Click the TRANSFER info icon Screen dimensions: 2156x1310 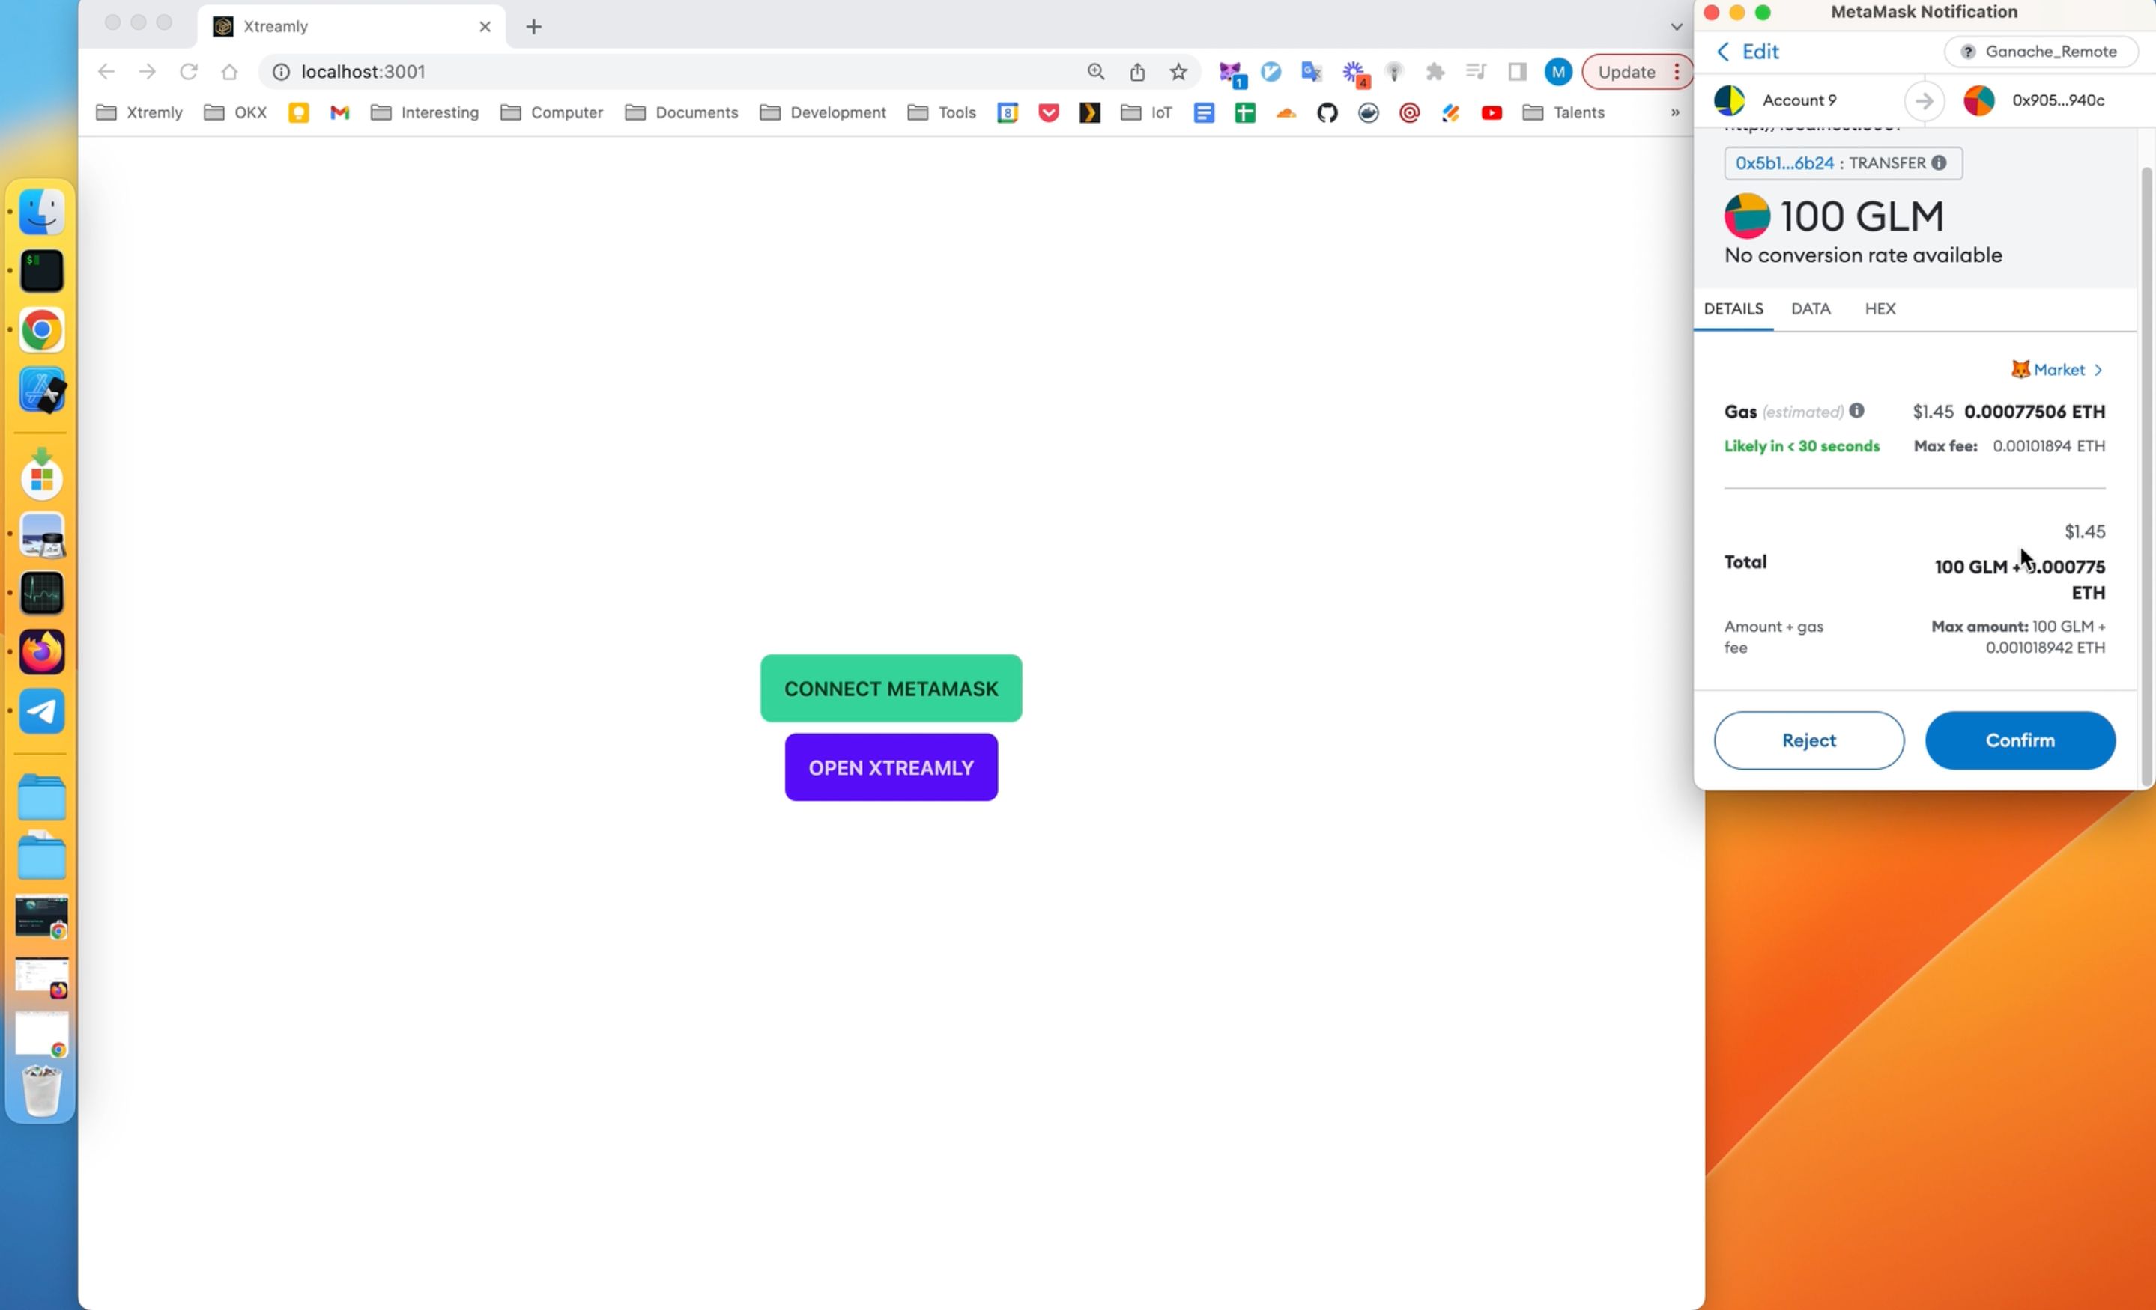1939,162
